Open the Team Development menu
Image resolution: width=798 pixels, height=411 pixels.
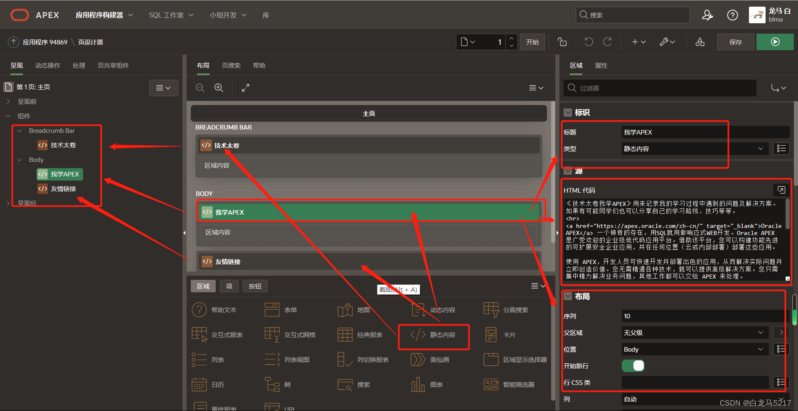click(228, 15)
